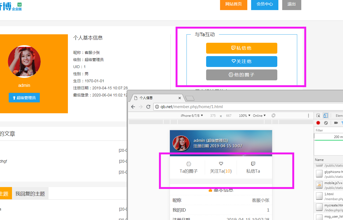Activate the DevTools inspect element picker
Image resolution: width=343 pixels, height=220 pixels.
click(318, 116)
